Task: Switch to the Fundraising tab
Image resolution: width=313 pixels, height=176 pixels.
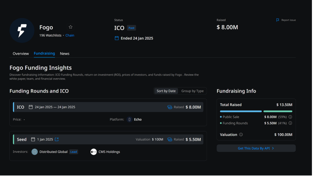Action: pyautogui.click(x=44, y=54)
